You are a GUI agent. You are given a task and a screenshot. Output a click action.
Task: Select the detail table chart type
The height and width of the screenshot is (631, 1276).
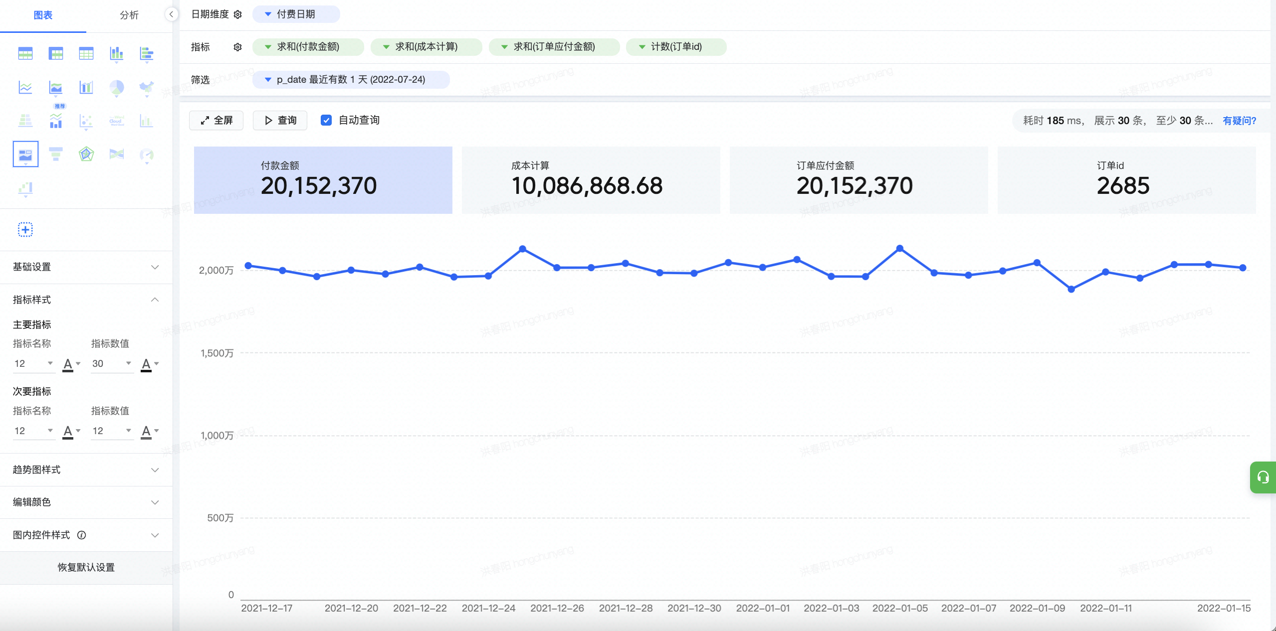click(x=25, y=53)
